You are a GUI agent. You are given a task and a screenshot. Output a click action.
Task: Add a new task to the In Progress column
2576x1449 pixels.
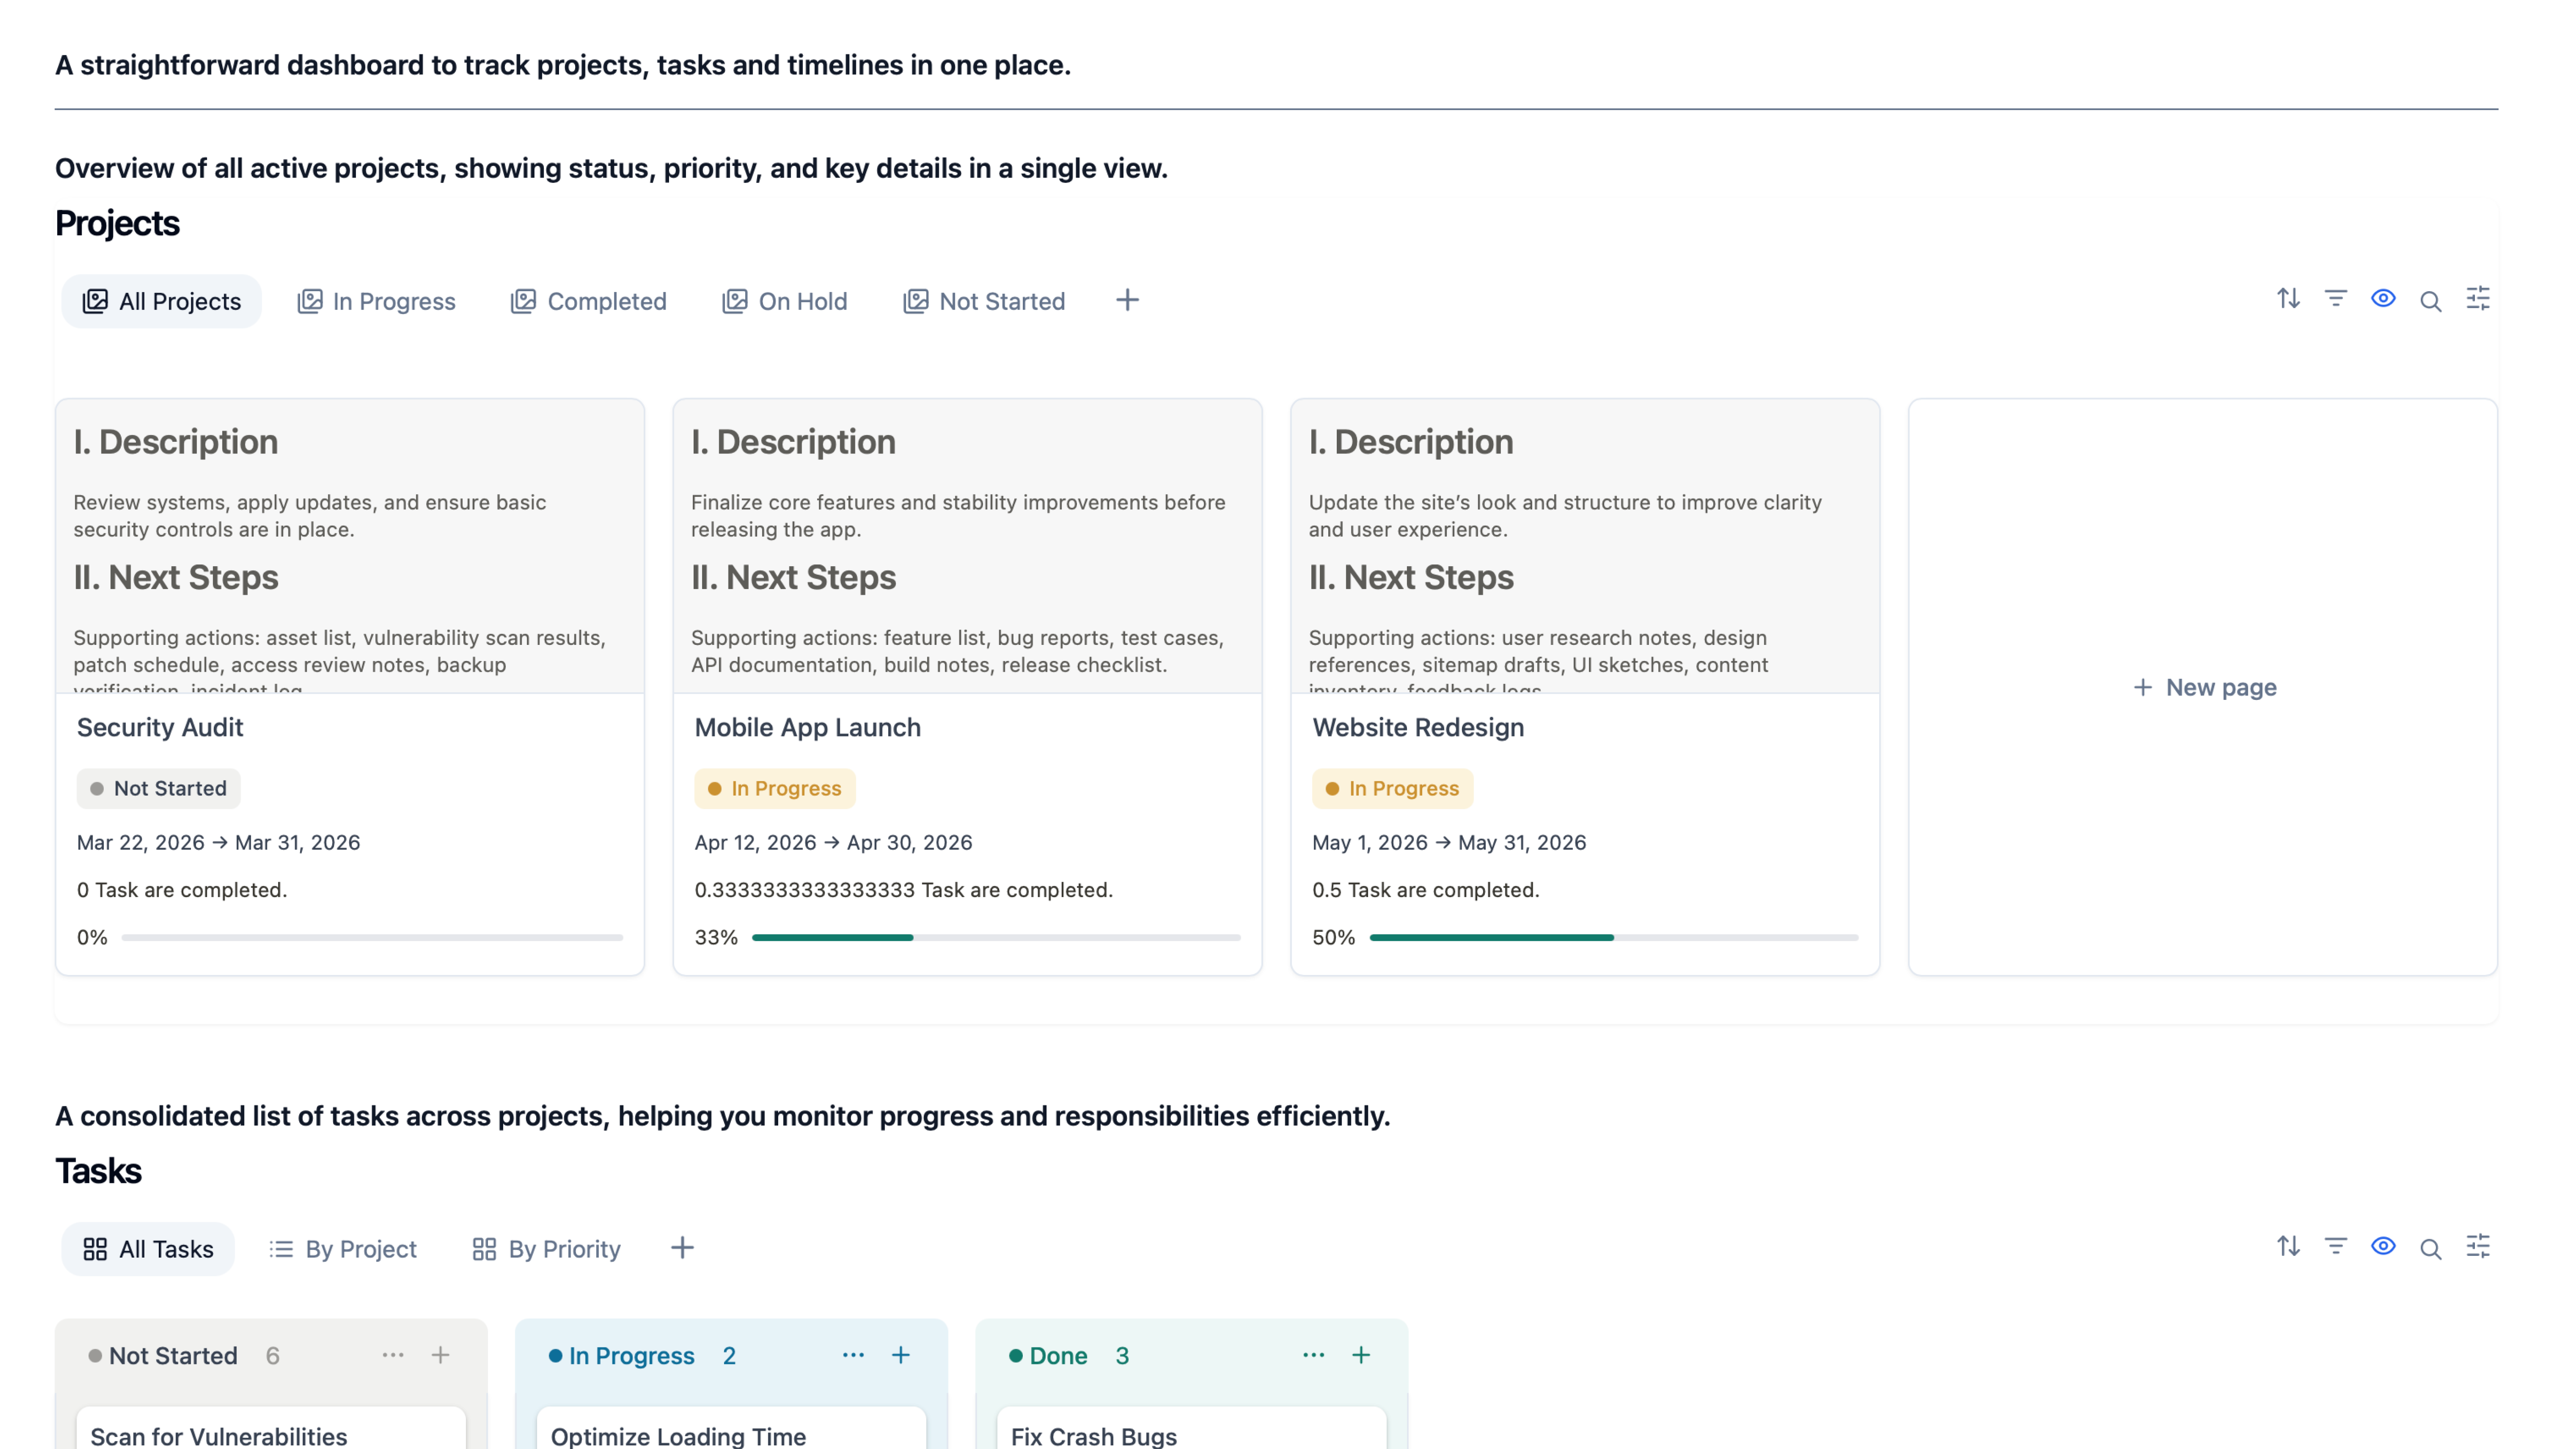[901, 1355]
